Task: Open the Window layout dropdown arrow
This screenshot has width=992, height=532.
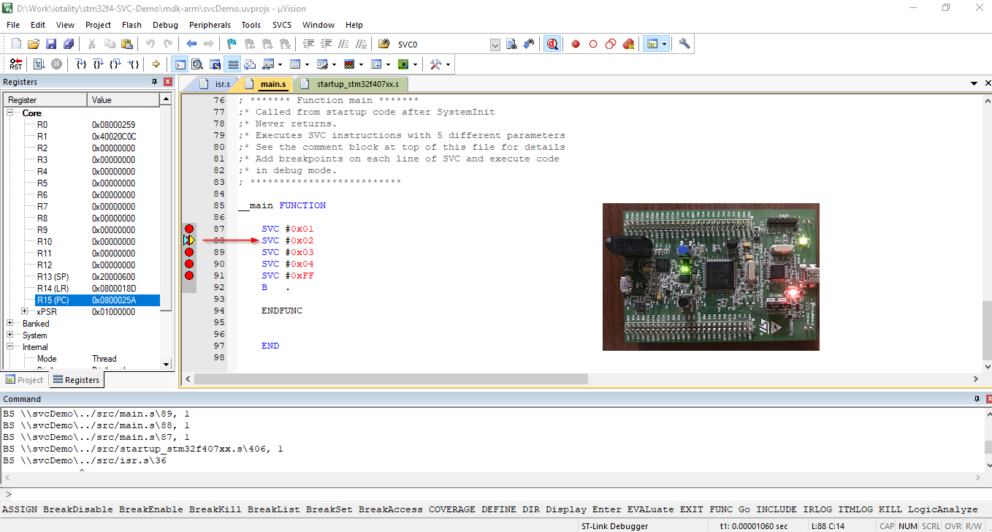Action: pyautogui.click(x=664, y=44)
